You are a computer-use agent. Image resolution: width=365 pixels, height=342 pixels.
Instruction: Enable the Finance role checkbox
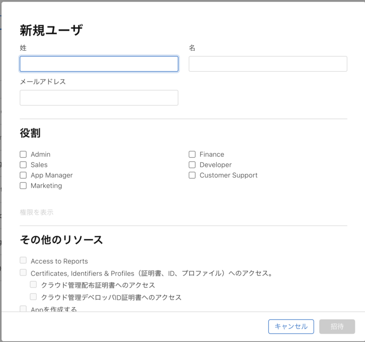pyautogui.click(x=192, y=155)
